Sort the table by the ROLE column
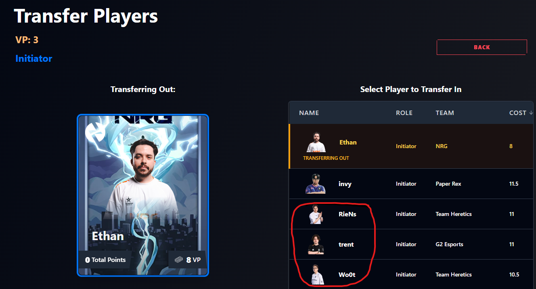 [x=404, y=113]
